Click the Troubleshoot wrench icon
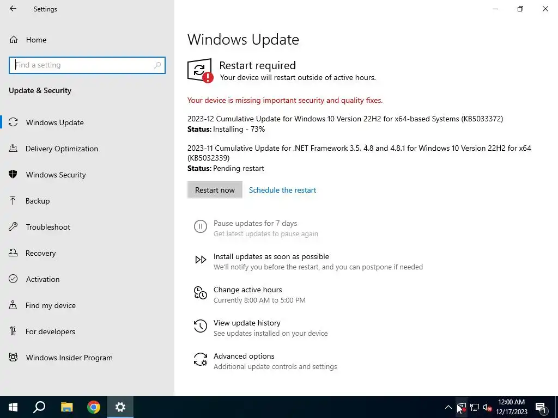 [13, 227]
